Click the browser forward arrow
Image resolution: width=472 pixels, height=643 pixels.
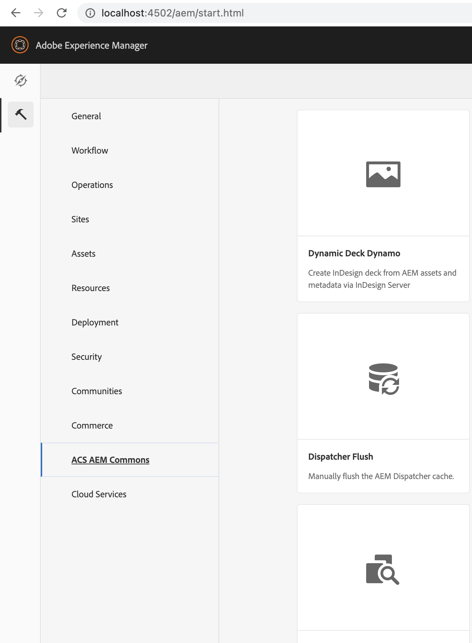point(39,13)
